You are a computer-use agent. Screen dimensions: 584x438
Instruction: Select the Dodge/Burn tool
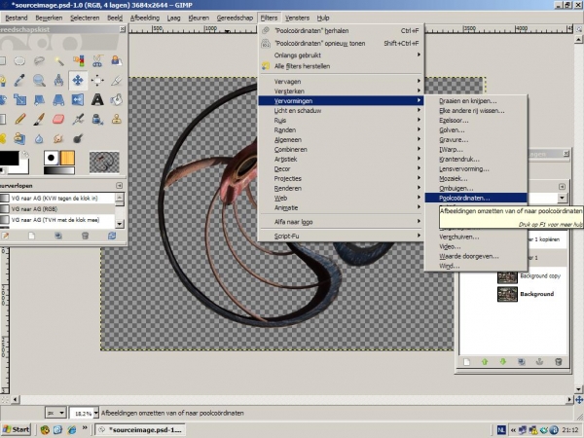(78, 138)
